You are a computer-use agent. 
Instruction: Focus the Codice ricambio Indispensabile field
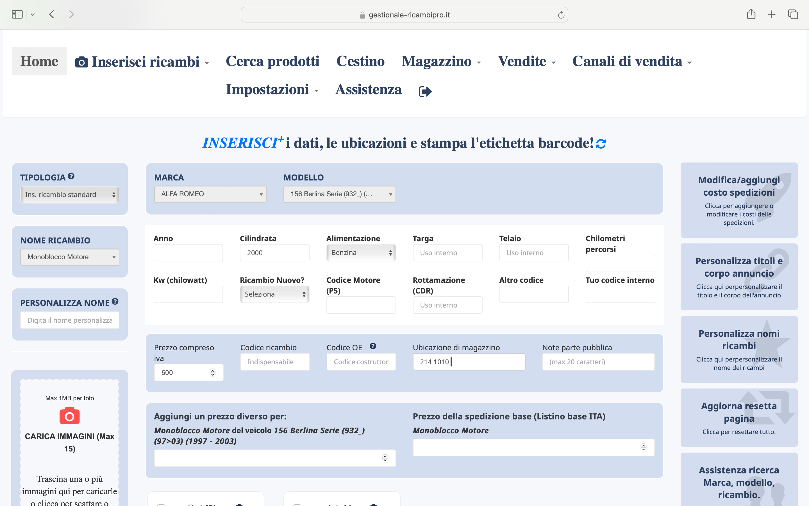pos(275,362)
